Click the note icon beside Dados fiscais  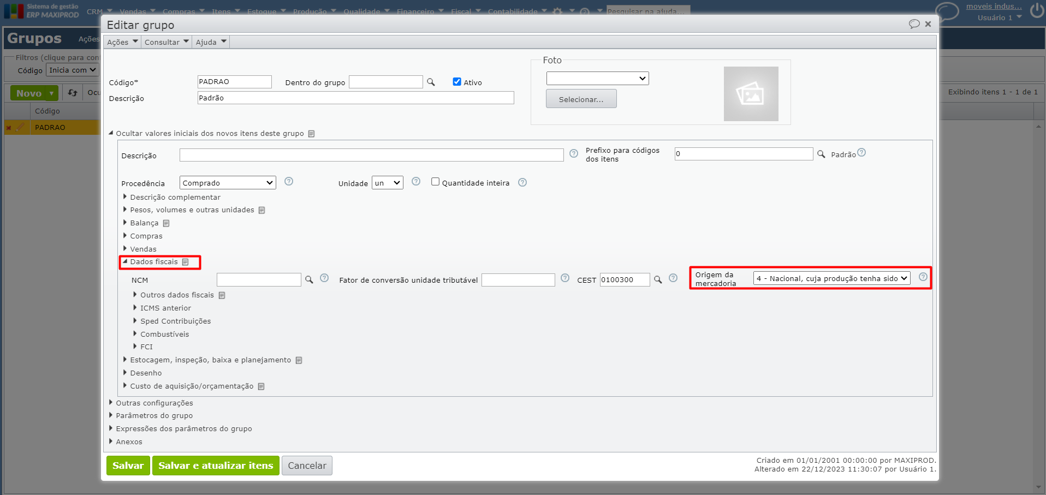pos(186,262)
